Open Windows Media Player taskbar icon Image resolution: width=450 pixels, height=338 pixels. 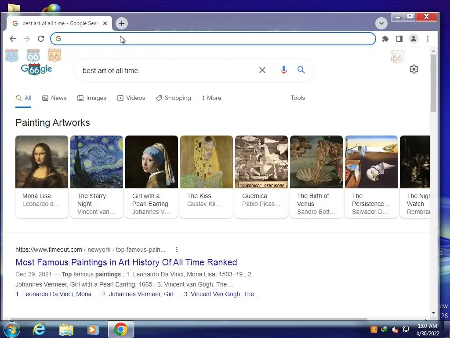pyautogui.click(x=93, y=329)
